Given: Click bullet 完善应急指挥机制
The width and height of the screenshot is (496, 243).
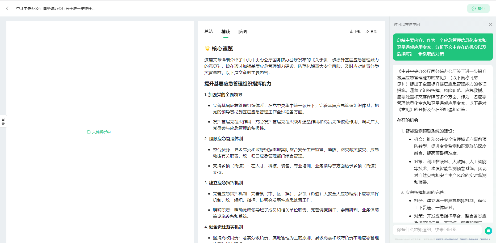Looking at the screenshot, I should pyautogui.click(x=296, y=197).
